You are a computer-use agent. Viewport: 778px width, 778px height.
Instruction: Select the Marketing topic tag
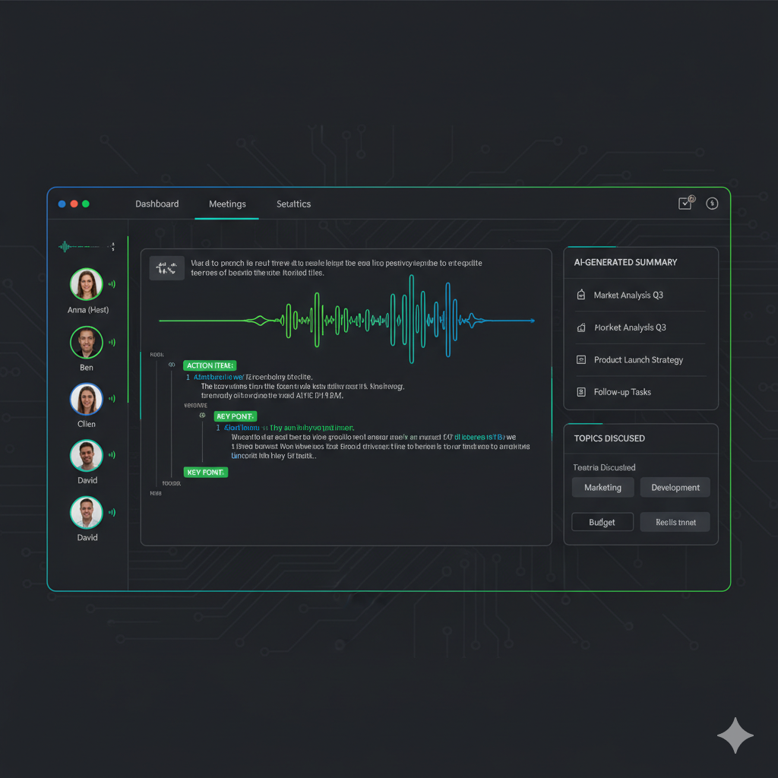coord(602,487)
